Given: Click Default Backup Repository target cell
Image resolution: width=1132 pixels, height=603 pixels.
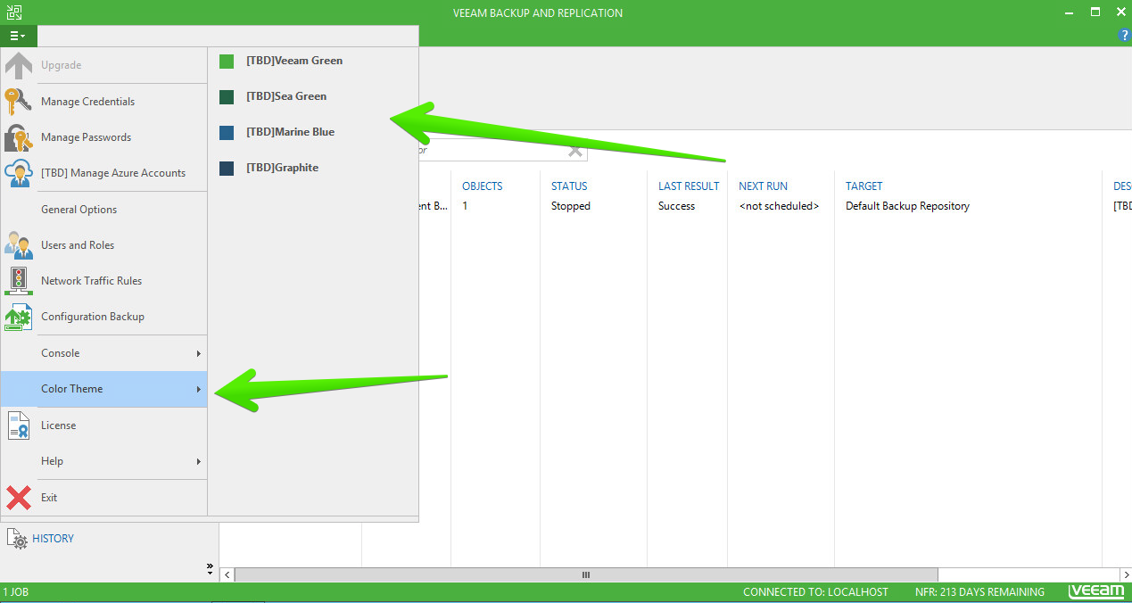Looking at the screenshot, I should pyautogui.click(x=907, y=206).
